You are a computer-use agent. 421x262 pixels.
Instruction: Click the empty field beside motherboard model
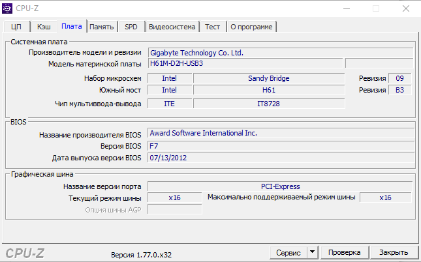click(379, 64)
